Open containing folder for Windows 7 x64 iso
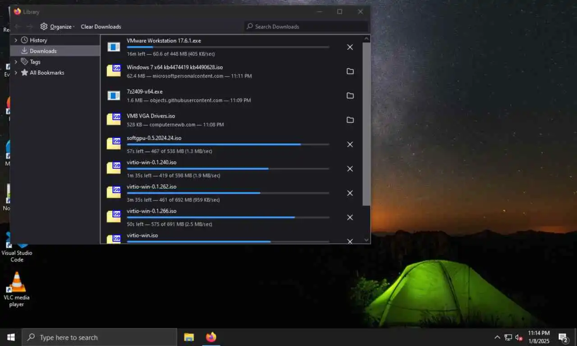This screenshot has width=577, height=346. coord(350,71)
